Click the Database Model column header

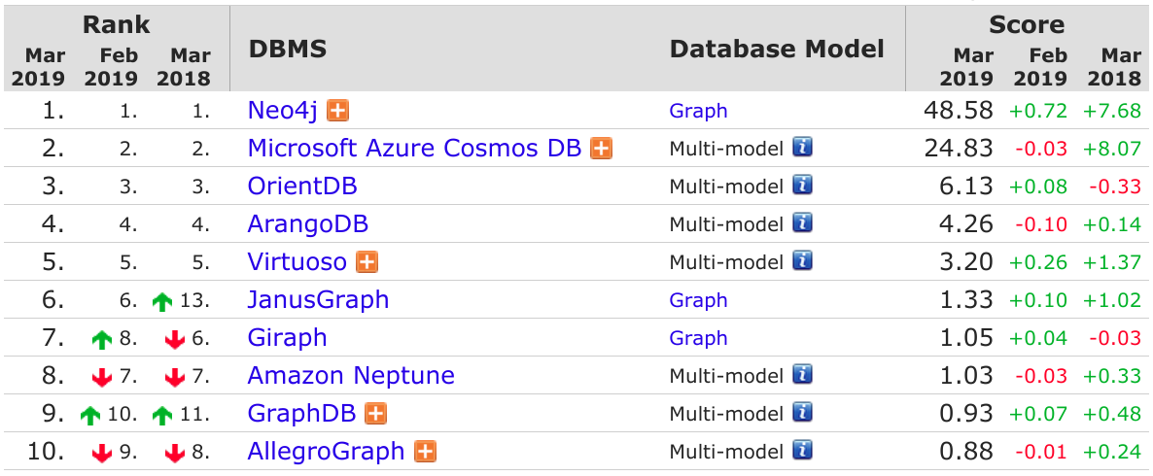pos(777,49)
